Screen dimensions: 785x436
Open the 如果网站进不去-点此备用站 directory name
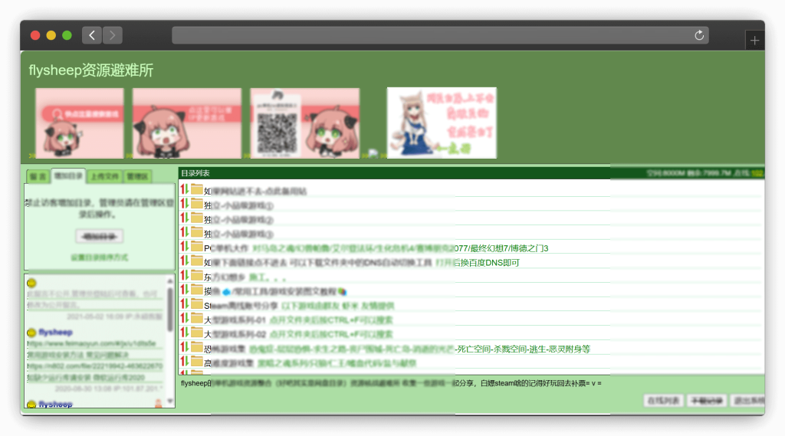[x=255, y=192]
